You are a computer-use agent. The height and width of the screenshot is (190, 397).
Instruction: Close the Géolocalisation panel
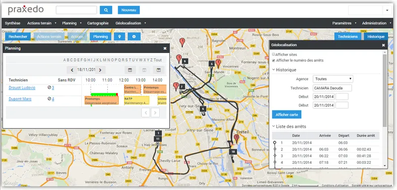[383, 45]
